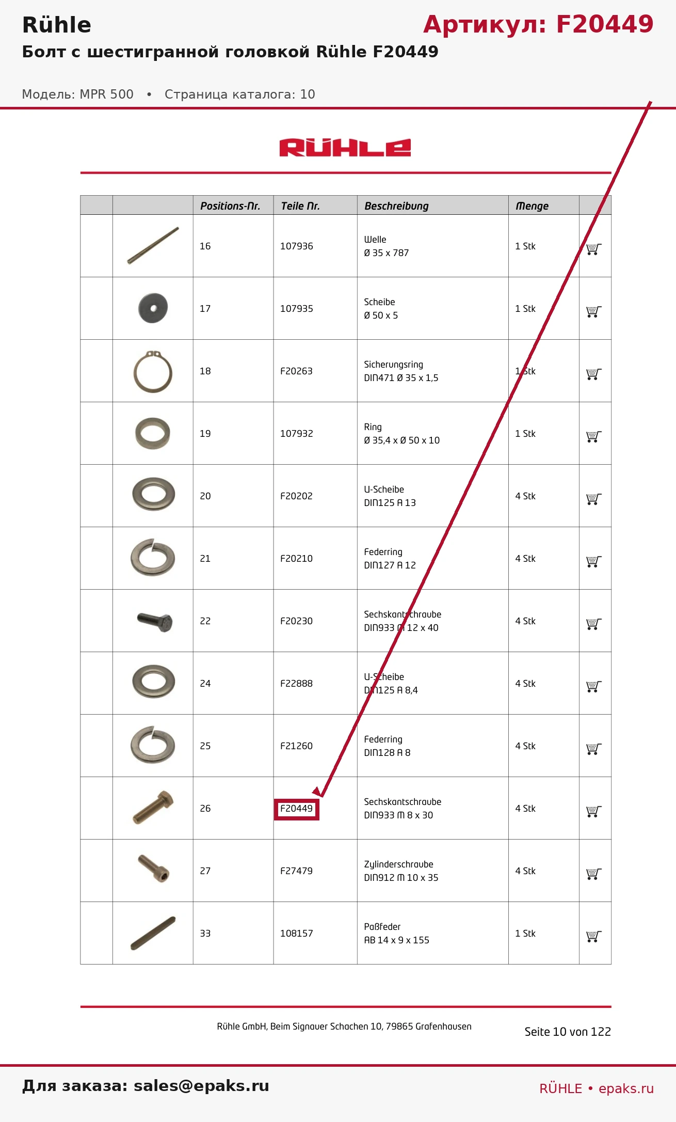Click the Teile Nr. column header

[x=300, y=206]
